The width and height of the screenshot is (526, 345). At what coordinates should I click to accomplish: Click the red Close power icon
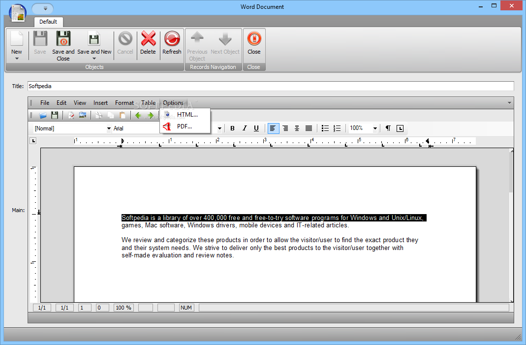pyautogui.click(x=254, y=38)
